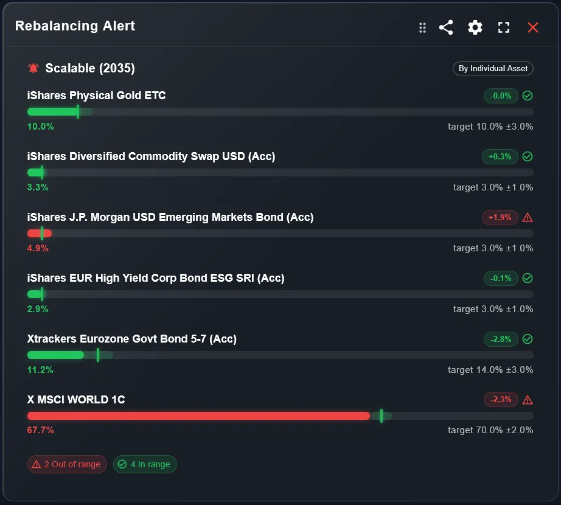Click the Rebalancing Alert title text
This screenshot has height=505, width=561.
(75, 26)
